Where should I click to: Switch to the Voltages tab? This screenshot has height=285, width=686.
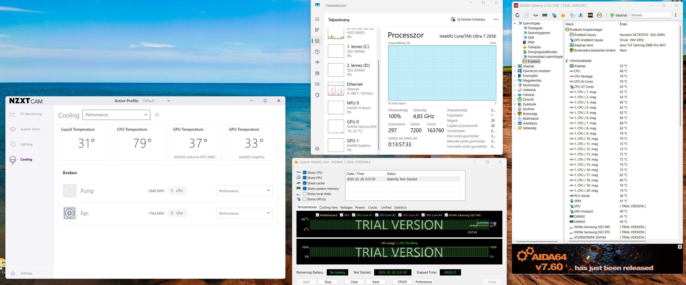coord(346,208)
